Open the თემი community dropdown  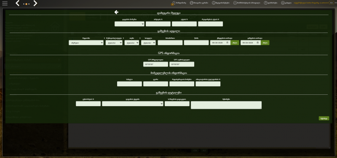[x=132, y=43]
